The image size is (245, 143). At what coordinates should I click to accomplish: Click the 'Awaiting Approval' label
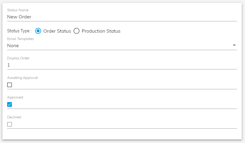coord(23,78)
